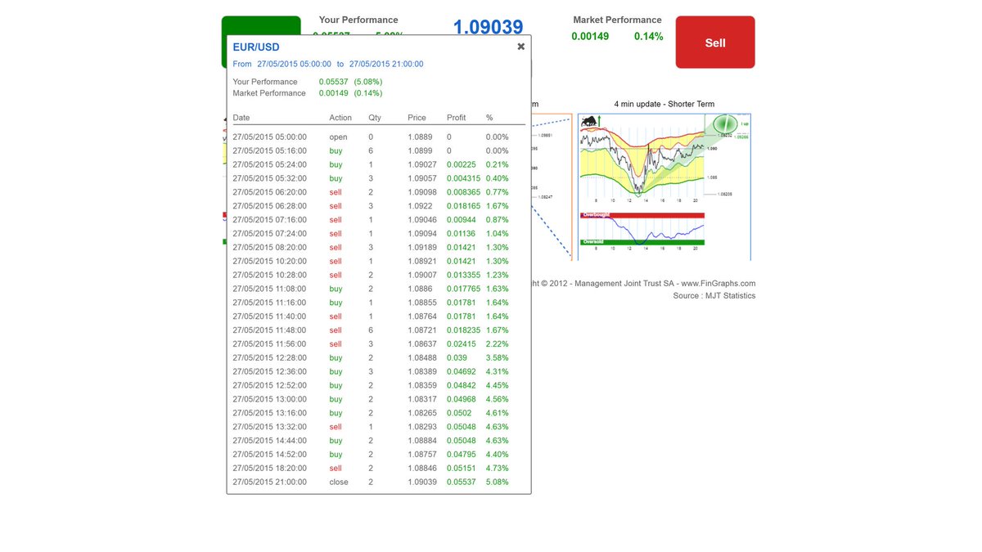Click the price 1.08764 in the 11:40:00 row
Screen dimensions: 982x552
click(x=423, y=317)
